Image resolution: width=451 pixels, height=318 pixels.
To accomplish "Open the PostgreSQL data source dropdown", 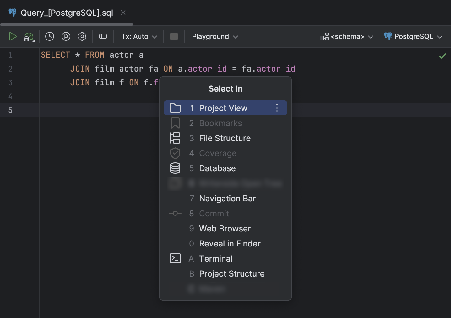I will [413, 36].
